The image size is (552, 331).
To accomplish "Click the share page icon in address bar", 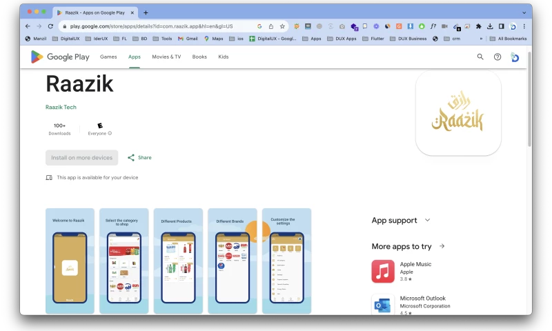I will 271,26.
